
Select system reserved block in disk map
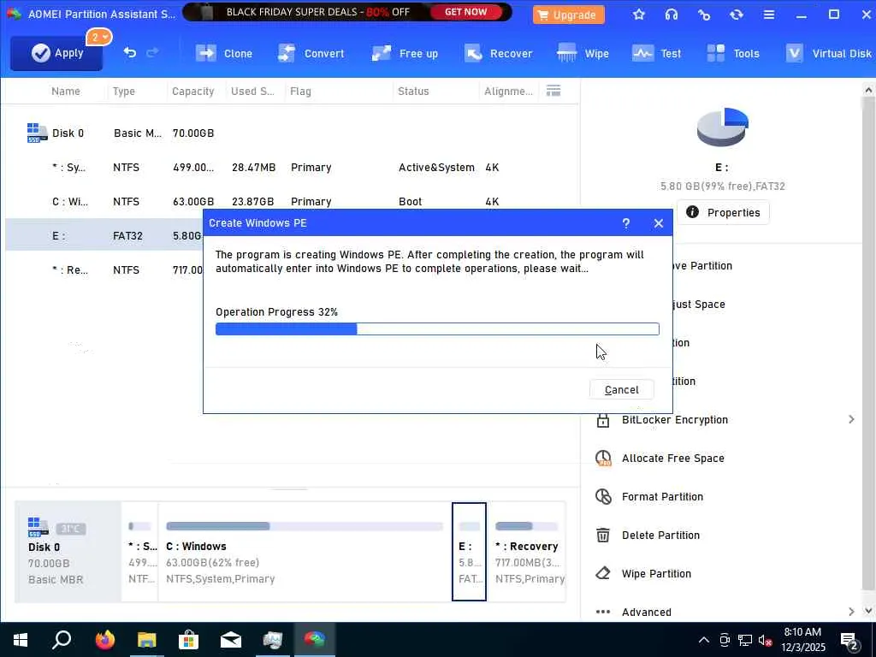click(x=139, y=552)
